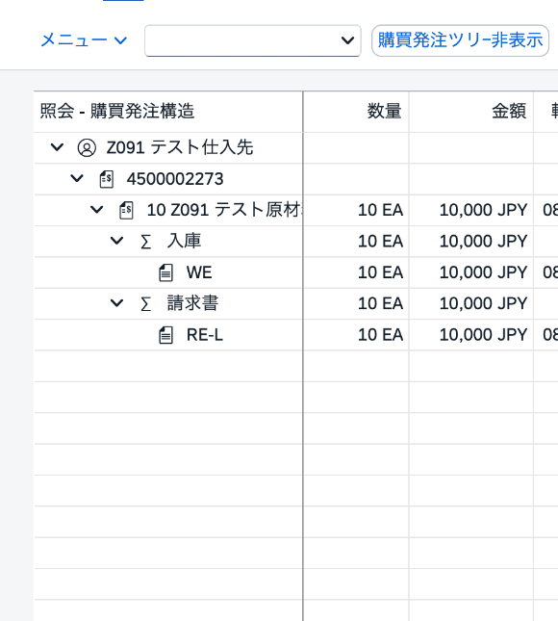Viewport: 558px width, 621px height.
Task: Click purchase order icon next to 4500002273
Action: (107, 179)
